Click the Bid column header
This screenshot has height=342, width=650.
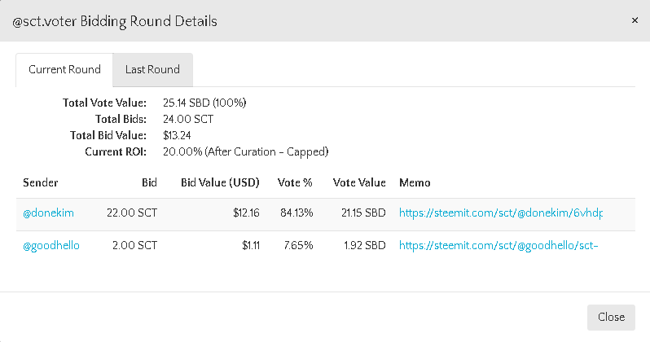[x=148, y=183]
